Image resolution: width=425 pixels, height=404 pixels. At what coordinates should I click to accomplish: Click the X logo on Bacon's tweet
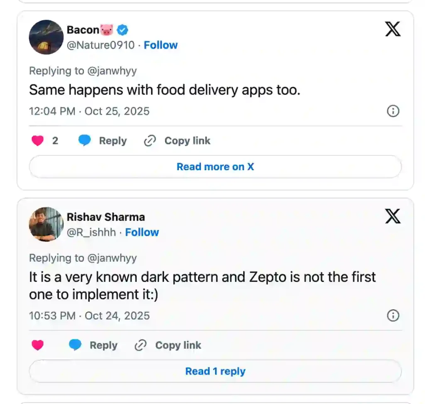point(392,29)
